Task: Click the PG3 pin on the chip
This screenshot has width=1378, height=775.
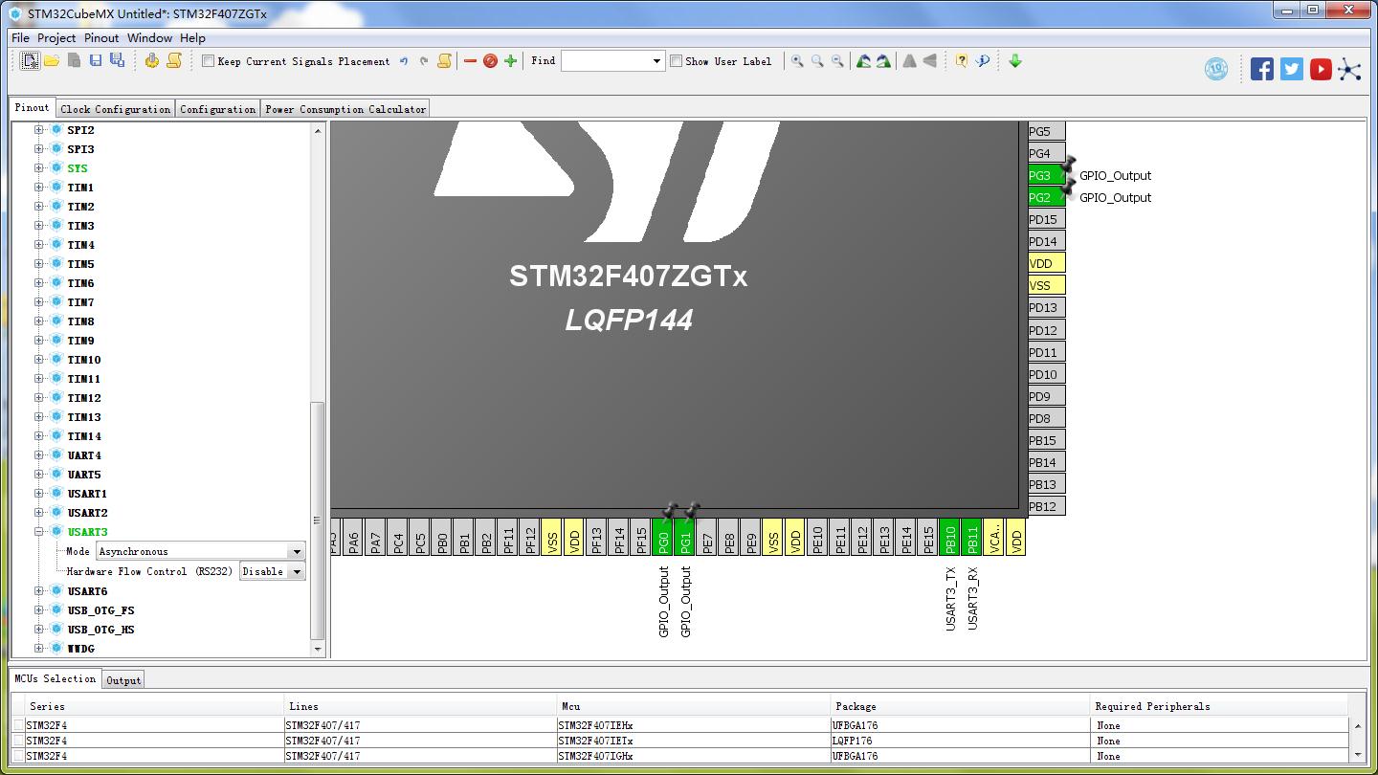Action: click(1046, 176)
